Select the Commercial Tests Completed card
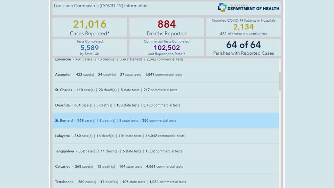Screen dimensions: 334x188 [x=167, y=47]
